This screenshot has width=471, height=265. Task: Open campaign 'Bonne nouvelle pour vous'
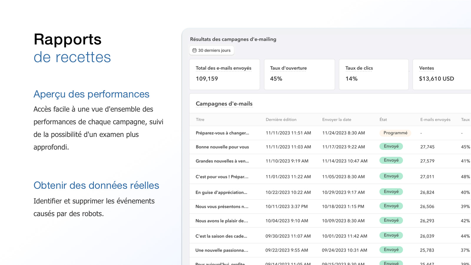(x=222, y=147)
